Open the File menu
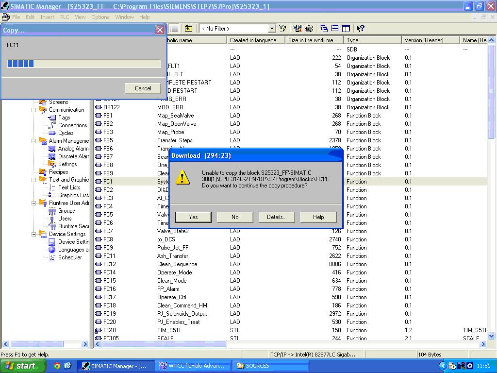 pyautogui.click(x=16, y=17)
